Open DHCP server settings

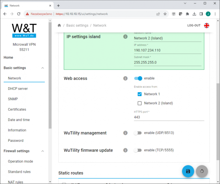click(18, 89)
